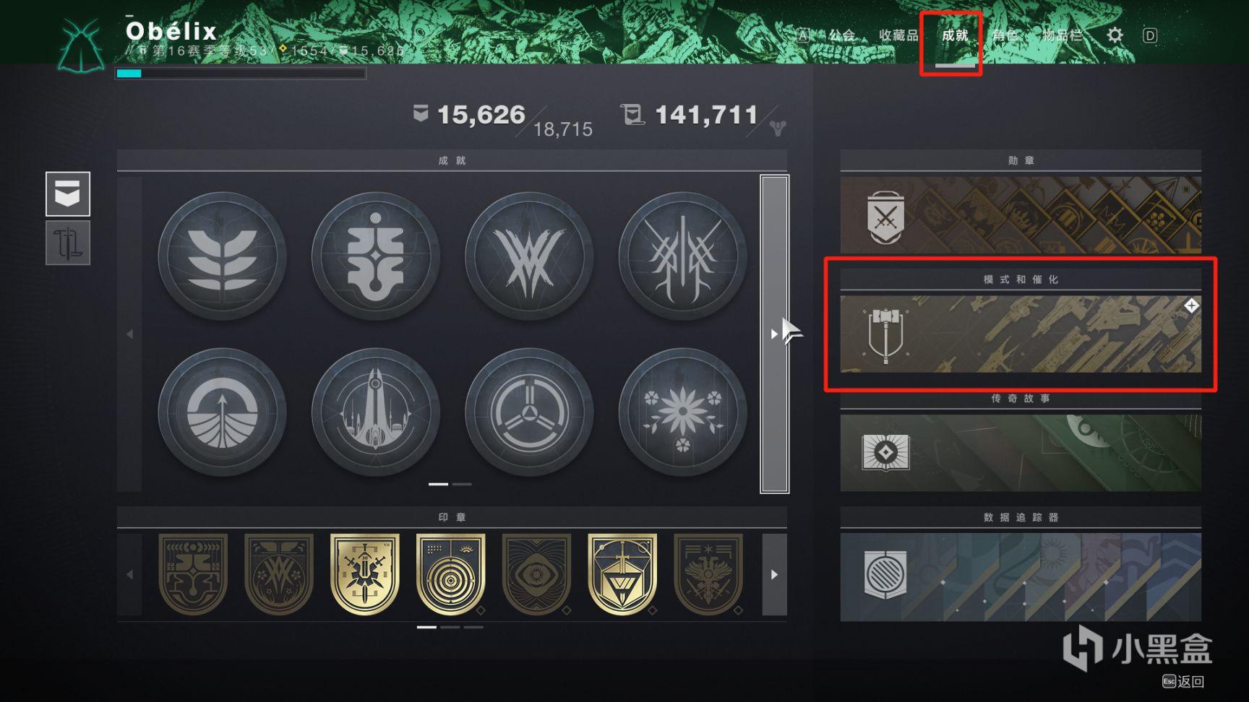Open the hammer 模式和催化 banner
The height and width of the screenshot is (702, 1249).
pyautogui.click(x=1021, y=334)
